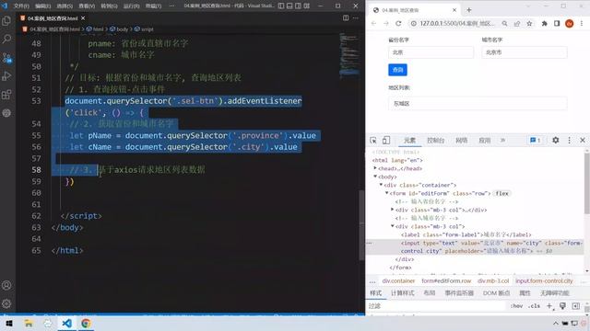Viewport: 590px width, 331px height.
Task: Open the 地区列表 select dropdown
Action: [478, 103]
